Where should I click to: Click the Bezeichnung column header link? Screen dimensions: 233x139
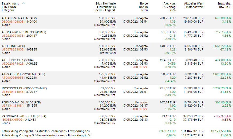coord(10,3)
